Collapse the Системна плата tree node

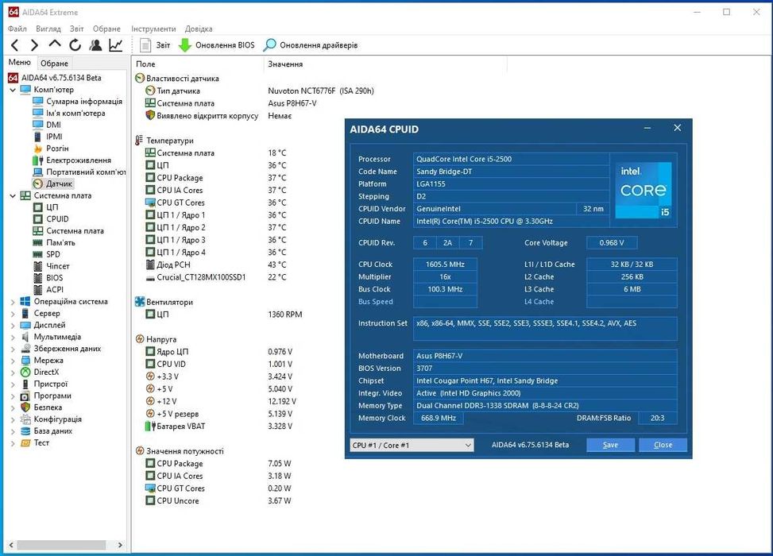pos(13,195)
